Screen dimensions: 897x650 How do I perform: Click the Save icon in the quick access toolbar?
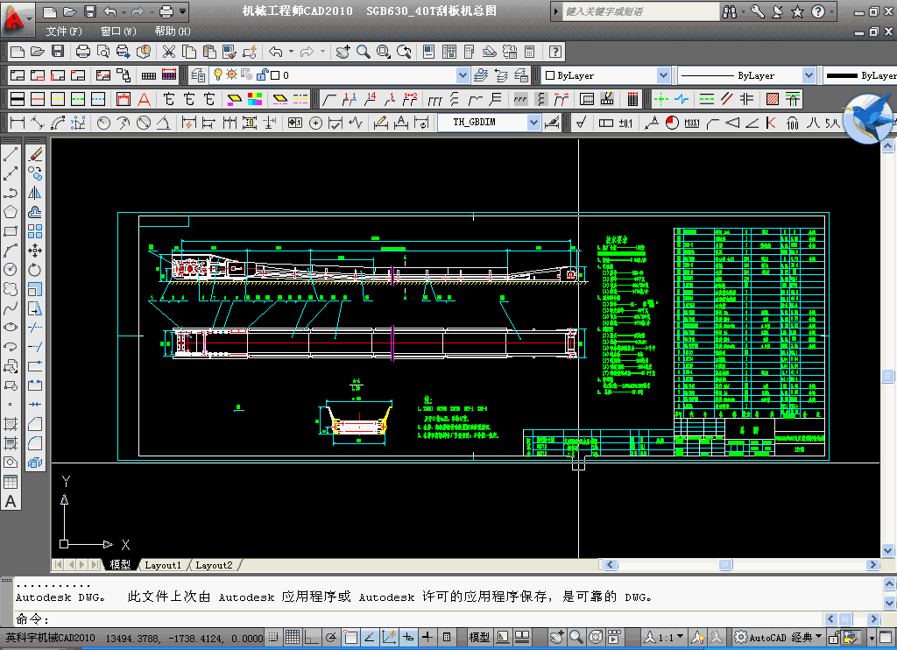[x=90, y=11]
